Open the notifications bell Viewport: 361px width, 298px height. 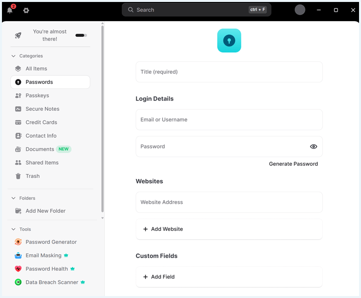click(10, 10)
